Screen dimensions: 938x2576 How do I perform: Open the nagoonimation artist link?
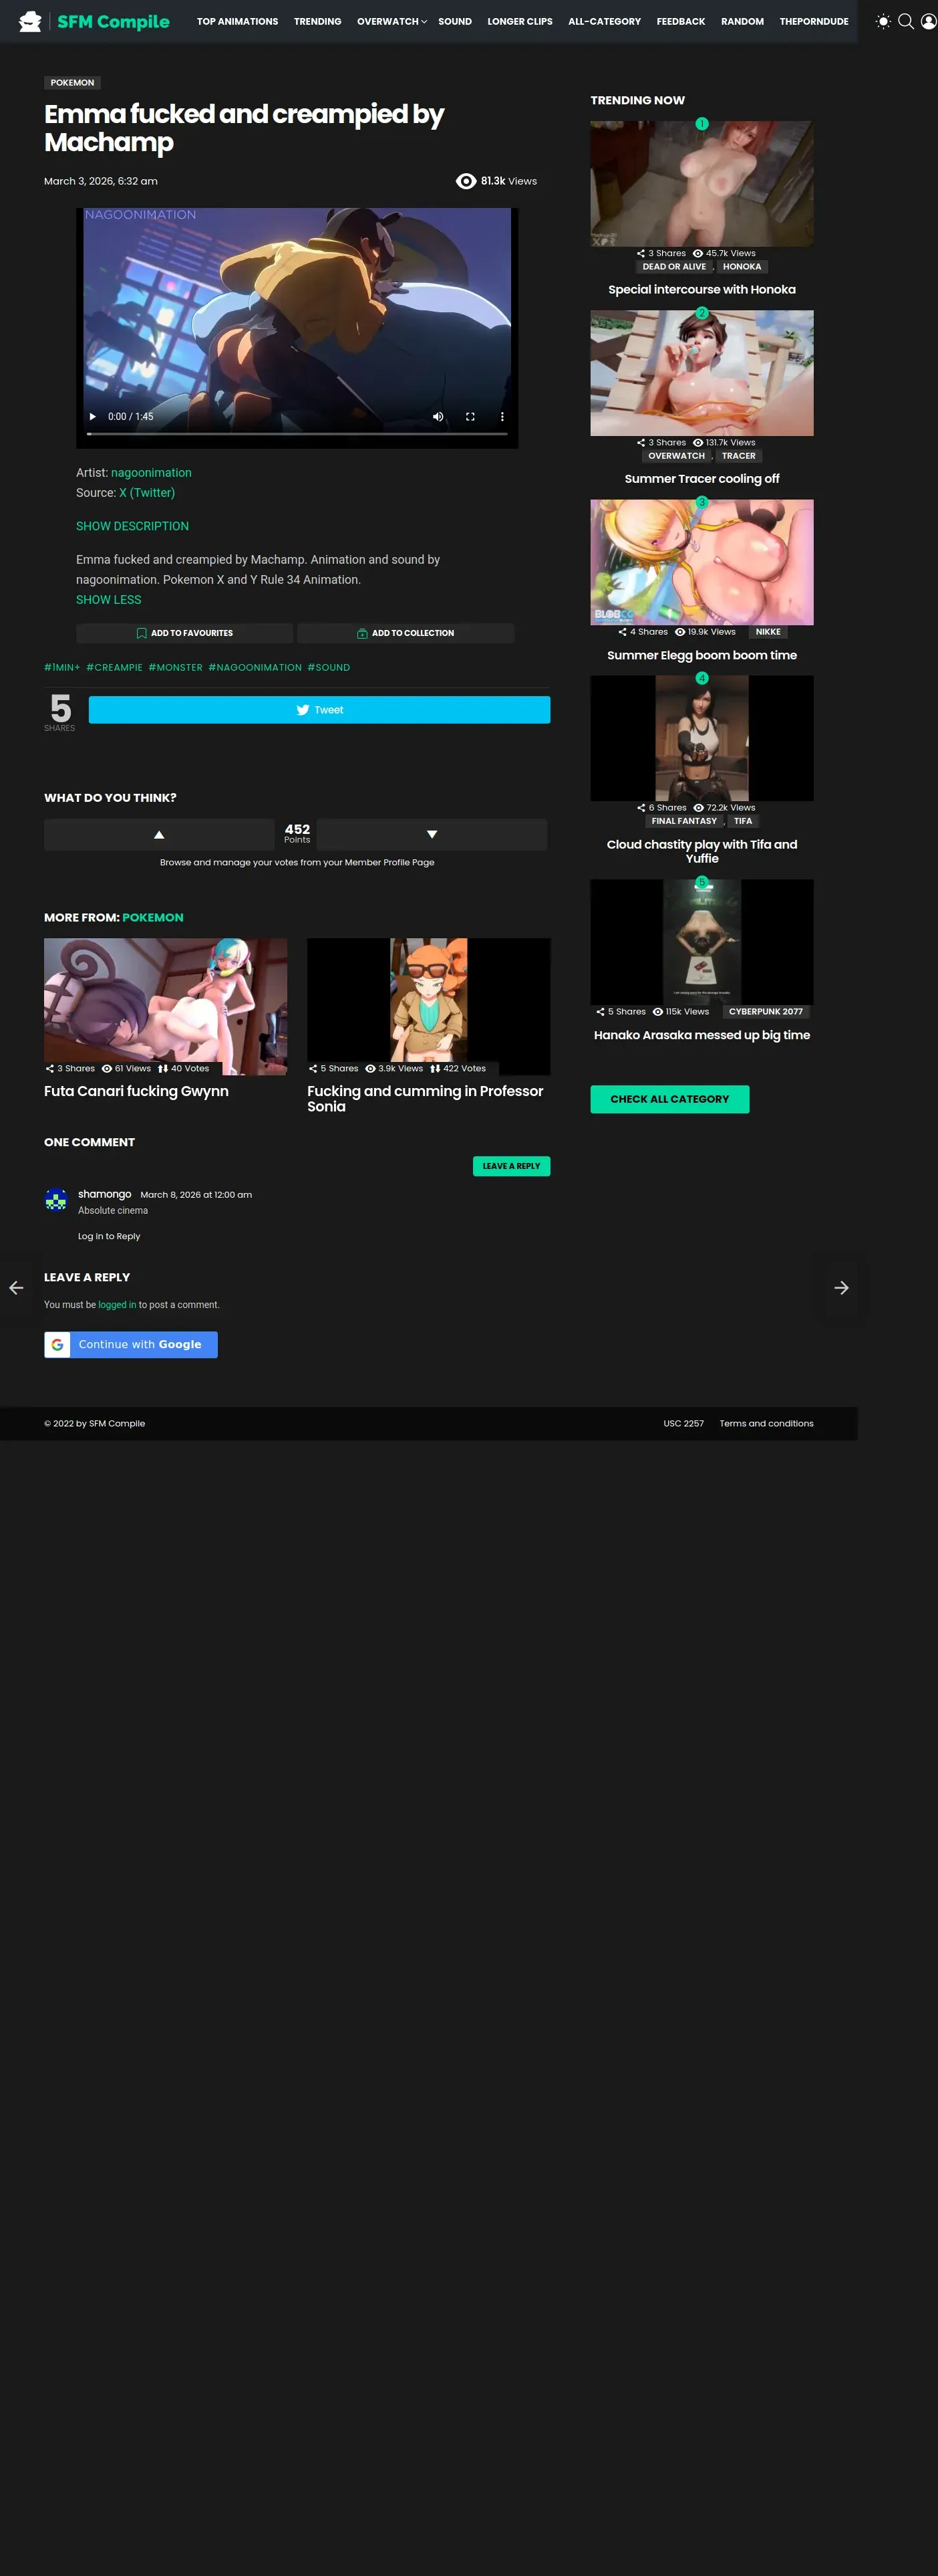click(x=151, y=473)
